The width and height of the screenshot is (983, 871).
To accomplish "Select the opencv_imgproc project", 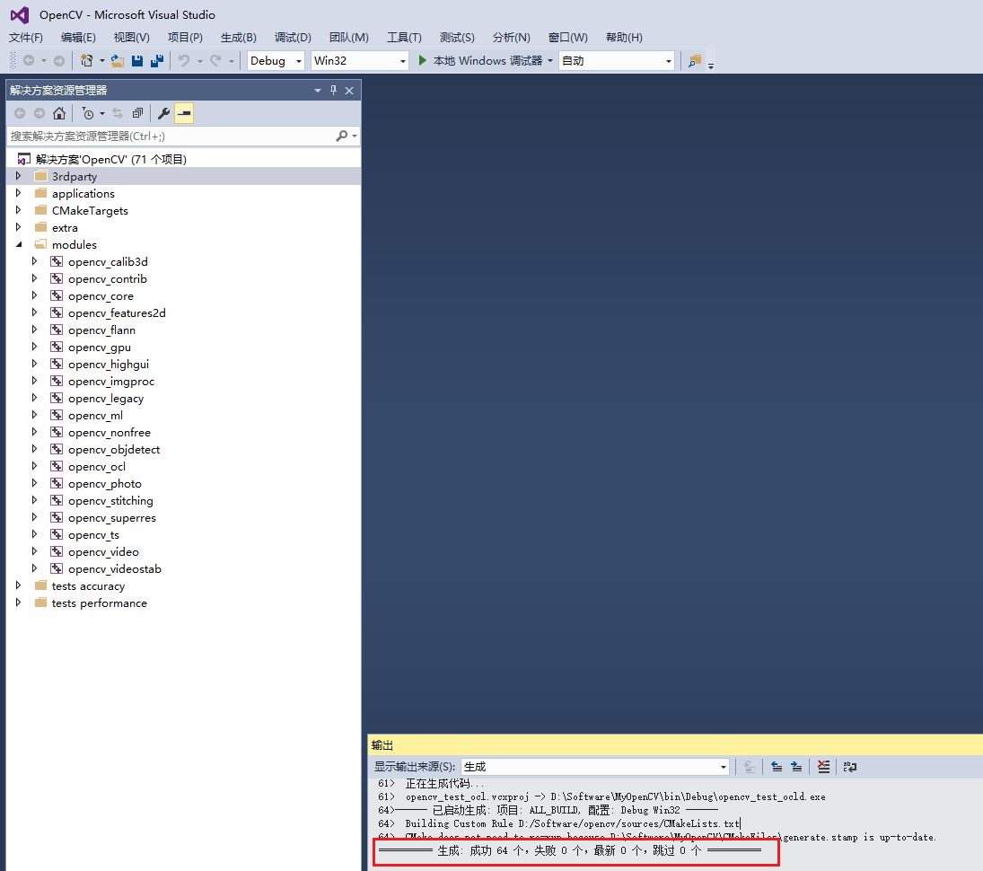I will [110, 382].
